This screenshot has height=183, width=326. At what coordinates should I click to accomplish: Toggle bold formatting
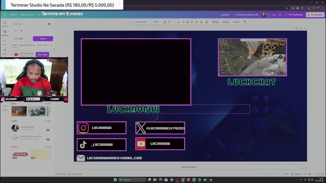pyautogui.click(x=169, y=22)
